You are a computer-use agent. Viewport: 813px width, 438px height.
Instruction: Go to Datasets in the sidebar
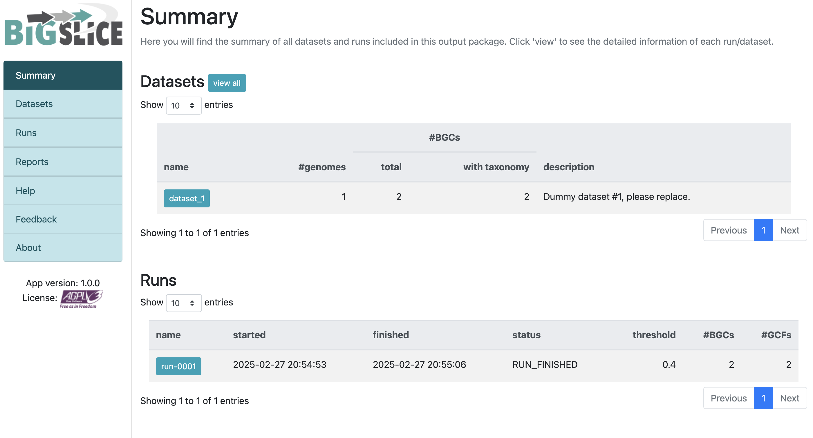(63, 104)
